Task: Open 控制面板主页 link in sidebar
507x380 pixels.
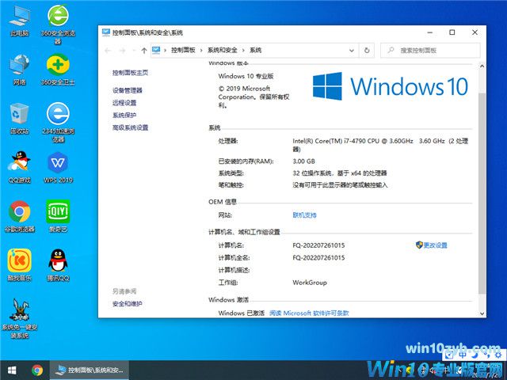Action: coord(130,73)
